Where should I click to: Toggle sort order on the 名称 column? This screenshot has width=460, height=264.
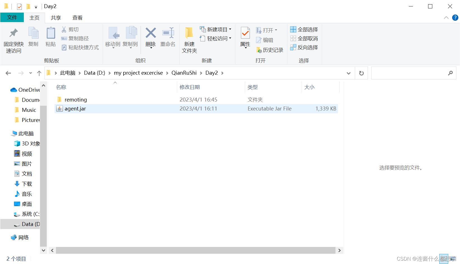pos(61,87)
